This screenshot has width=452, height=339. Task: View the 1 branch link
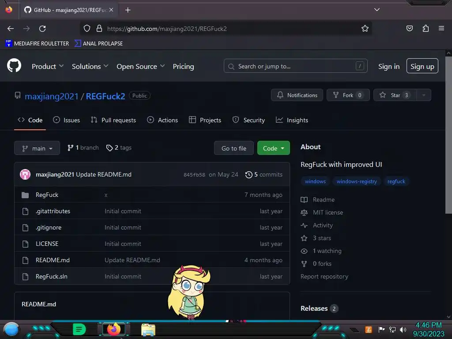tap(83, 147)
